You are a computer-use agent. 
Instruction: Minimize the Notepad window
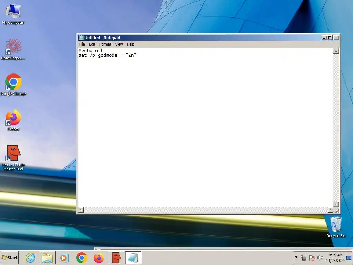pos(324,38)
